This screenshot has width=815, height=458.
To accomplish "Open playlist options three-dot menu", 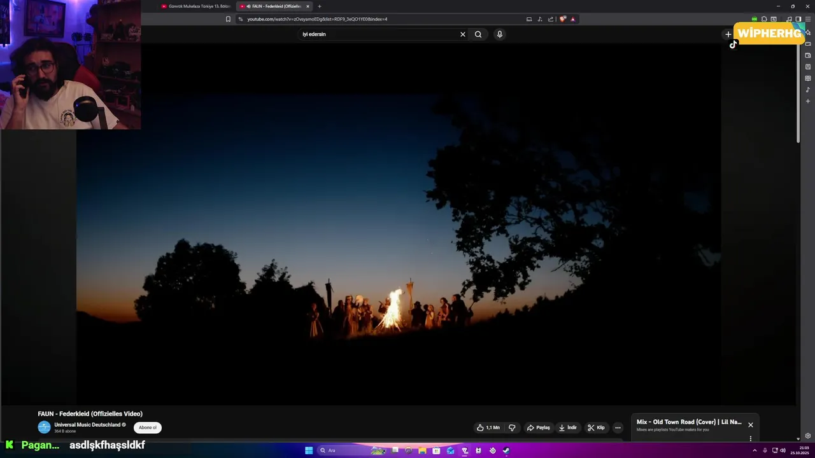I will pos(751,438).
